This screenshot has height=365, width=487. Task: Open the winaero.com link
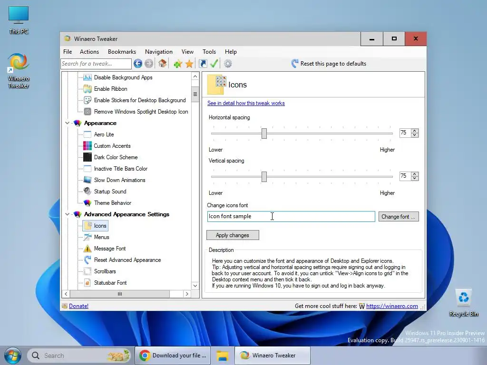pyautogui.click(x=392, y=306)
